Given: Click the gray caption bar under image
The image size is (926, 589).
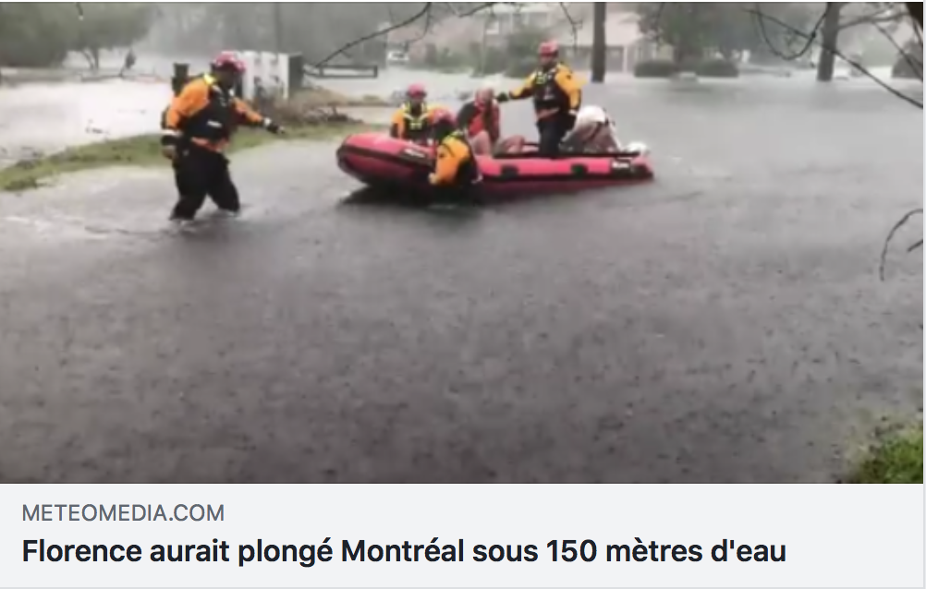Looking at the screenshot, I should [x=462, y=535].
